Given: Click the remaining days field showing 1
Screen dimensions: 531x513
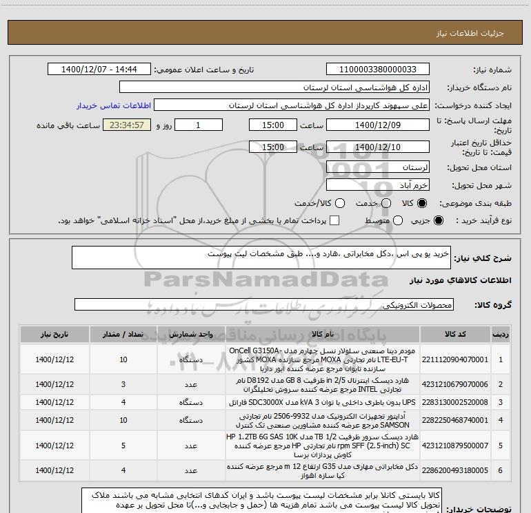Looking at the screenshot, I should (199, 125).
